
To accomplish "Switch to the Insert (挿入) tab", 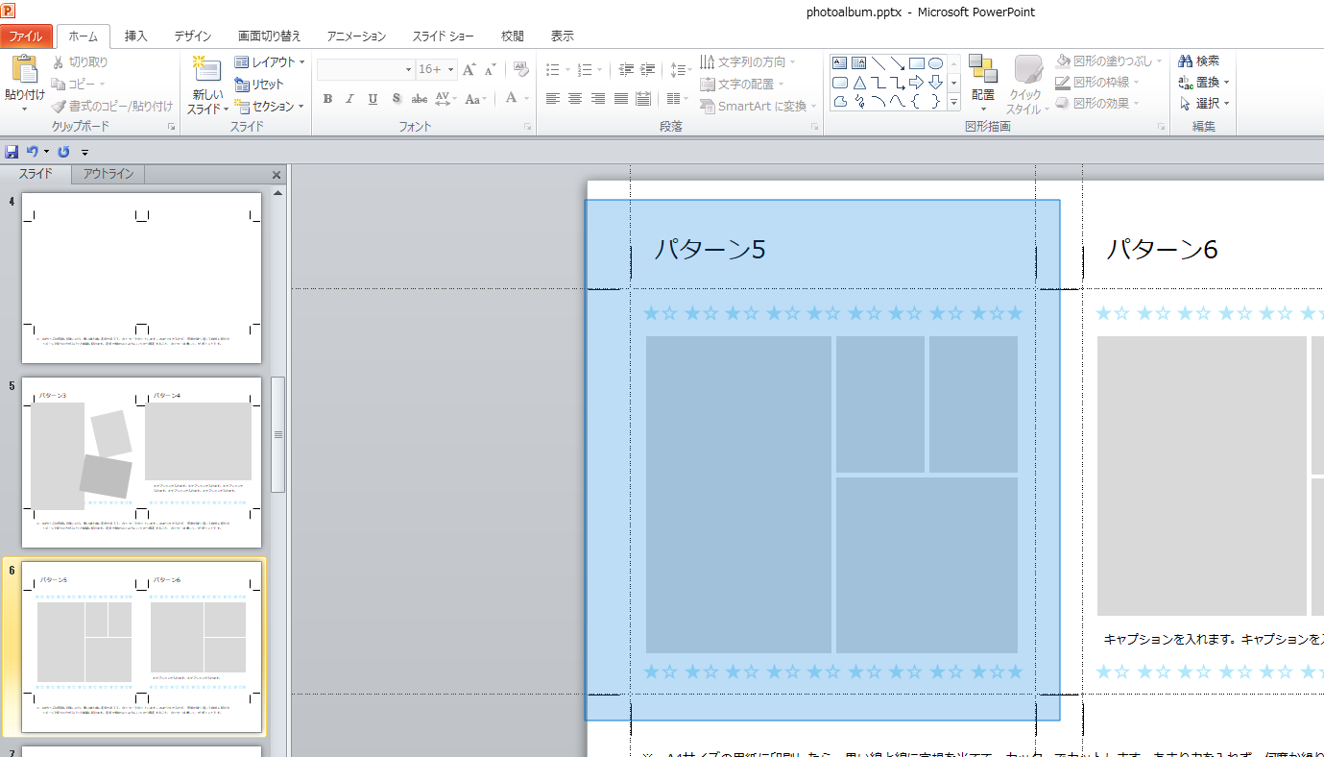I will pyautogui.click(x=136, y=37).
